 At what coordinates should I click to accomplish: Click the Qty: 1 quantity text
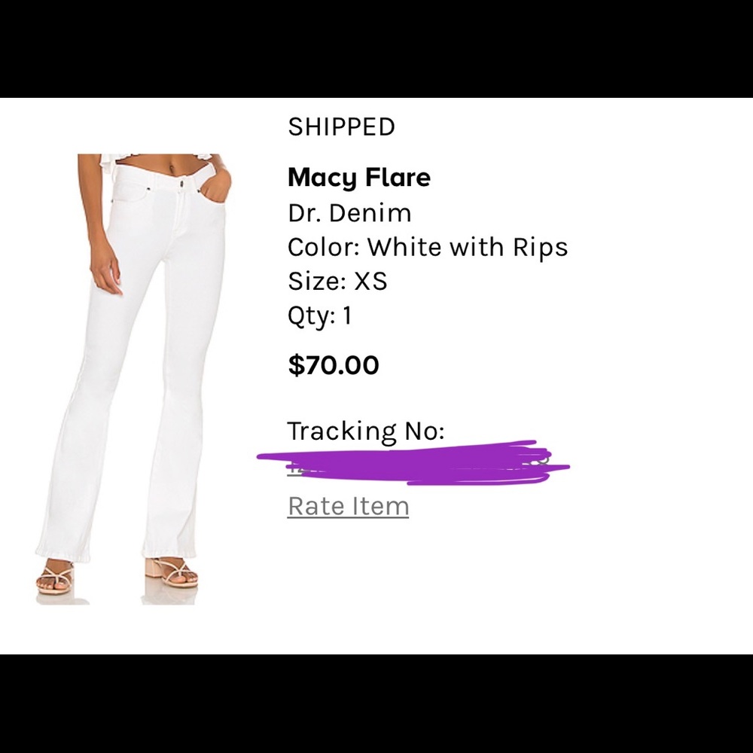320,316
